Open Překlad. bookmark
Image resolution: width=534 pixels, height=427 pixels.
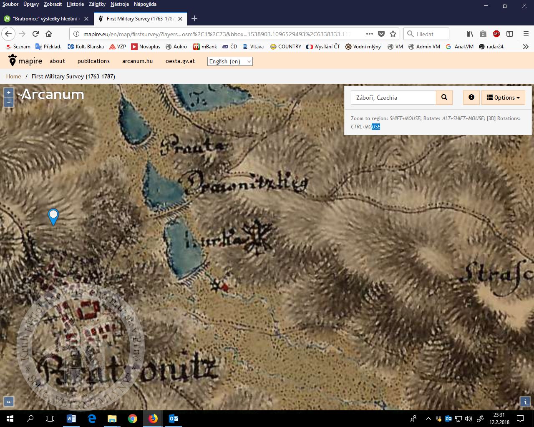pos(48,47)
